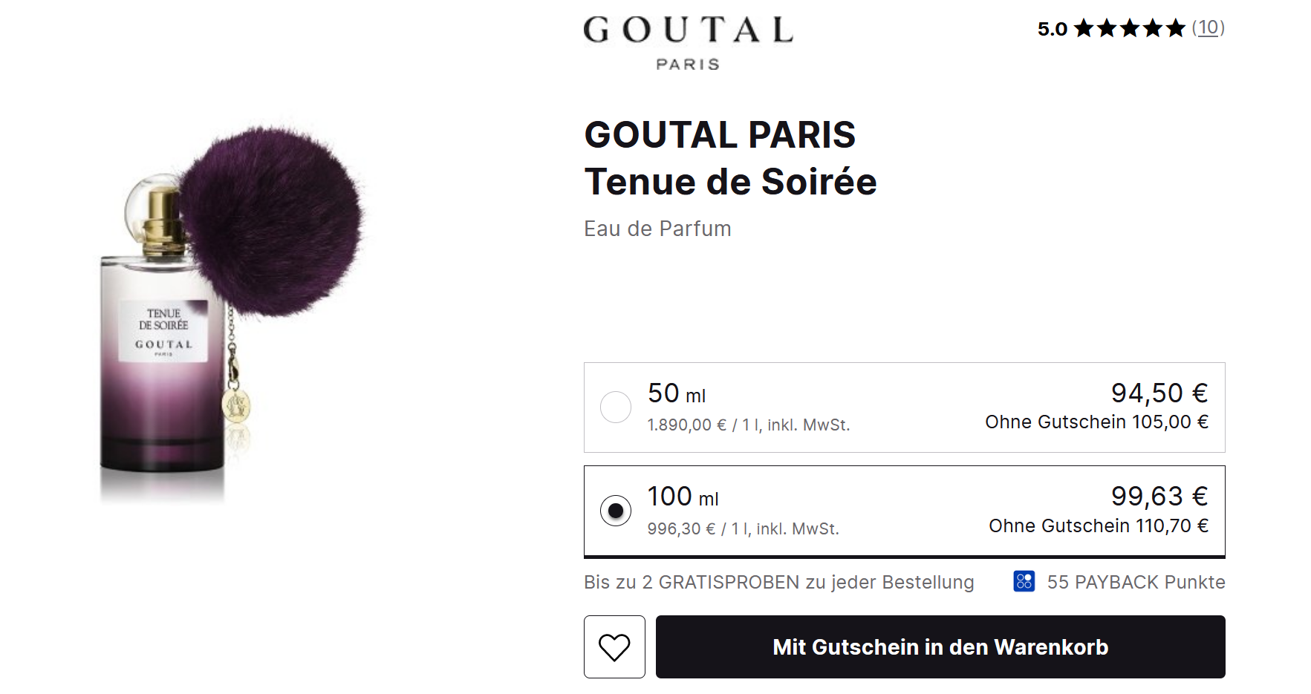The width and height of the screenshot is (1311, 694).
Task: Open the (10) reviews link
Action: (1208, 28)
